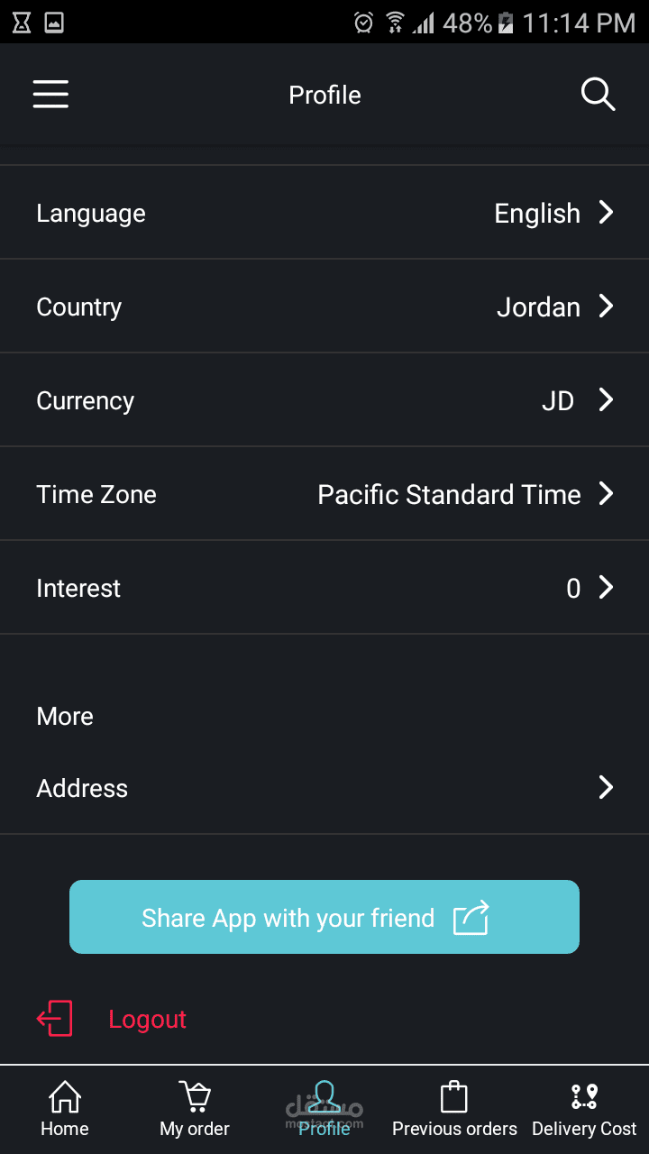
Task: Tap the red logout door icon
Action: click(x=55, y=1019)
